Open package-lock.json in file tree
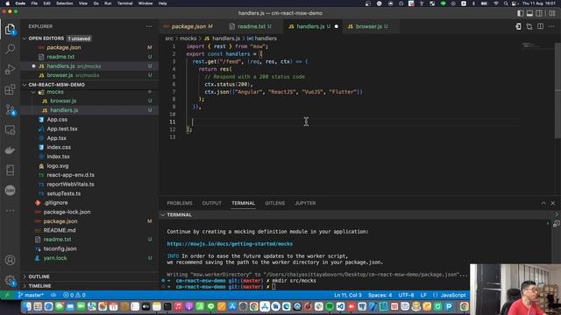Image resolution: width=561 pixels, height=315 pixels. 67,212
